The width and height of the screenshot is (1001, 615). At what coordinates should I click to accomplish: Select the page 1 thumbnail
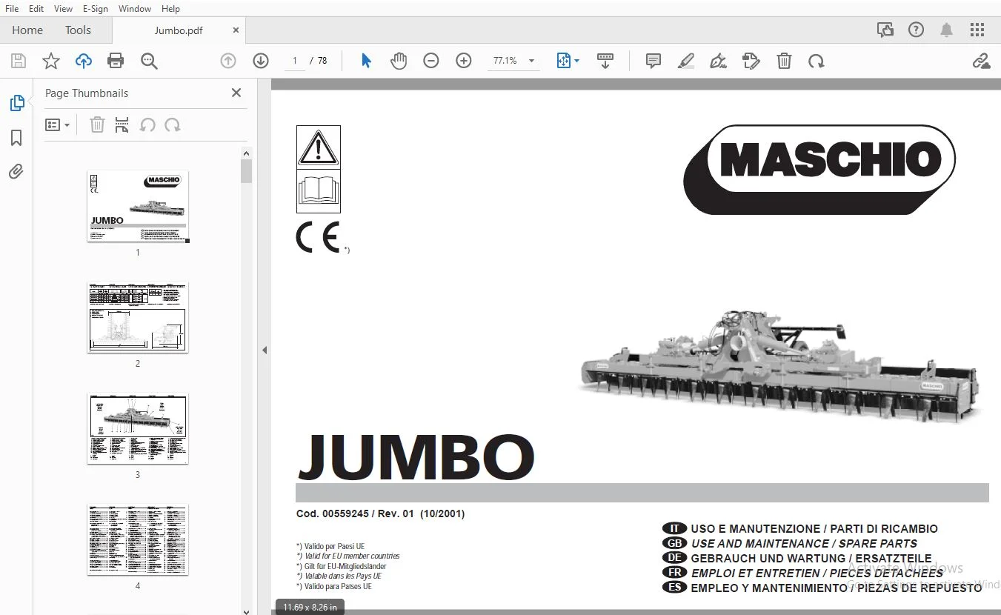(x=138, y=206)
